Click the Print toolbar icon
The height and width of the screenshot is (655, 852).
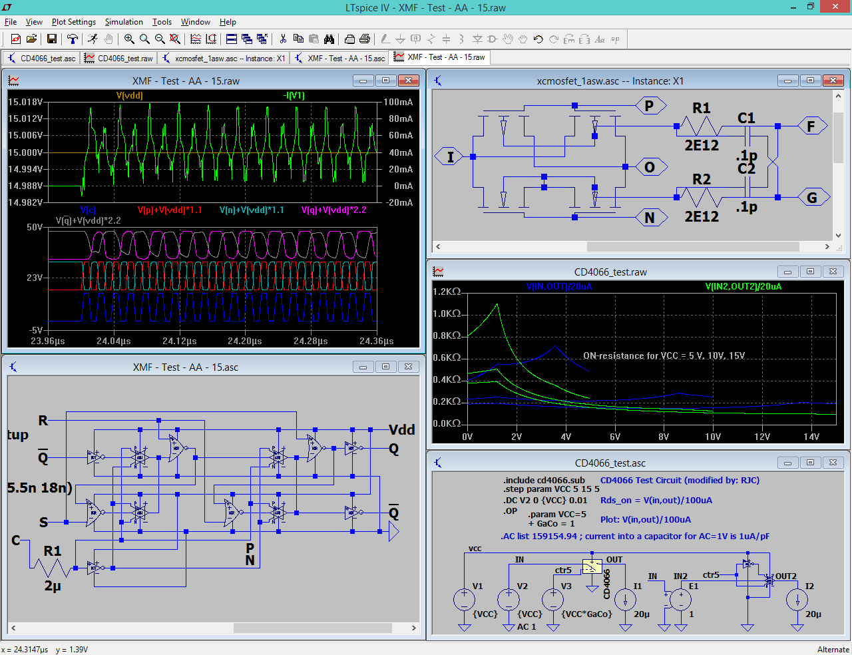[365, 39]
